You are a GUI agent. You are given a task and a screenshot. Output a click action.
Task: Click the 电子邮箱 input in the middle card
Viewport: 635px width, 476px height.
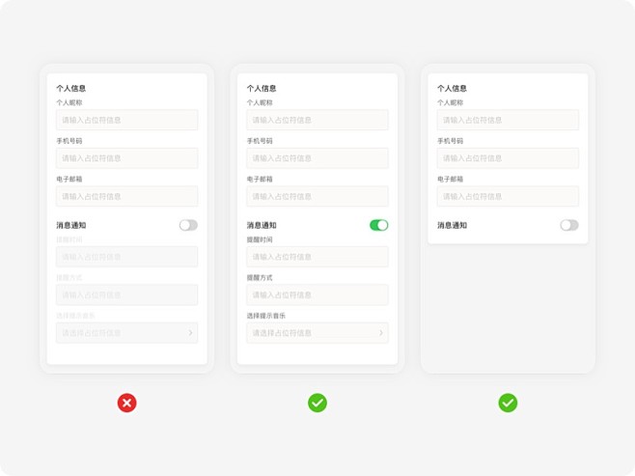[x=317, y=196]
